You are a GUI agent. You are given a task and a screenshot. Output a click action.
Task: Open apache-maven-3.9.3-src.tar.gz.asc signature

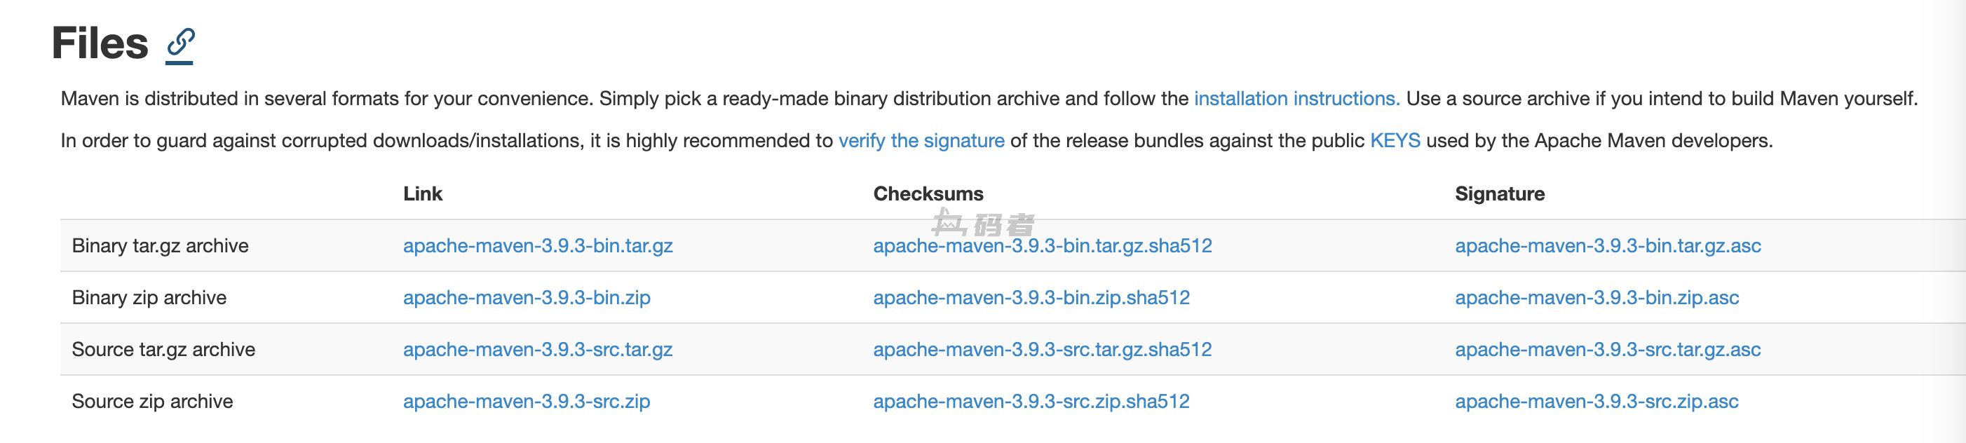coord(1608,349)
